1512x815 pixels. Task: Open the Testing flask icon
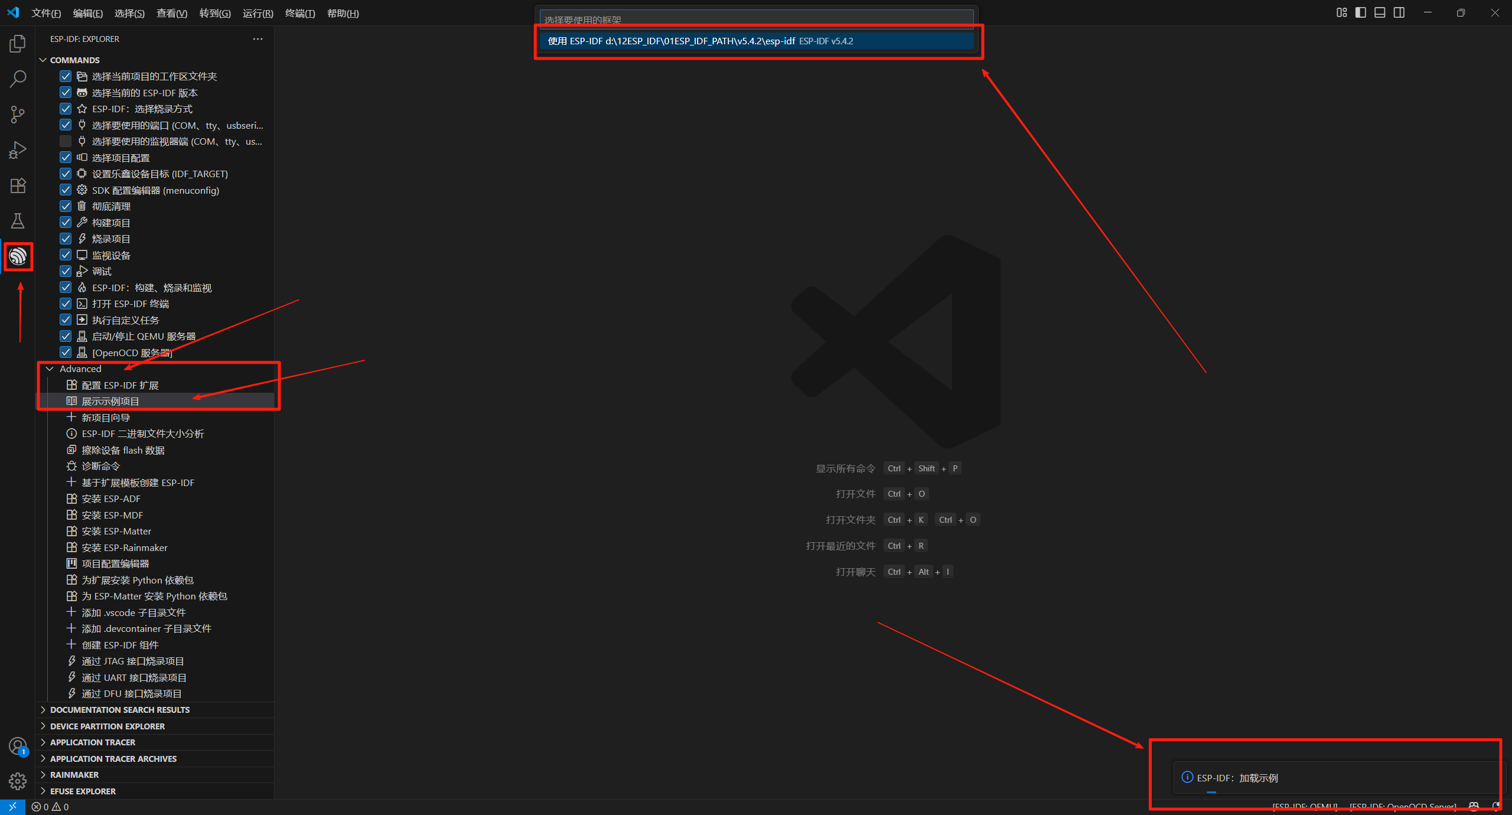(18, 221)
